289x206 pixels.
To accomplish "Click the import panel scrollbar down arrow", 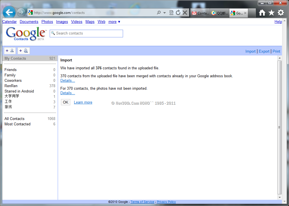I will click(280, 197).
